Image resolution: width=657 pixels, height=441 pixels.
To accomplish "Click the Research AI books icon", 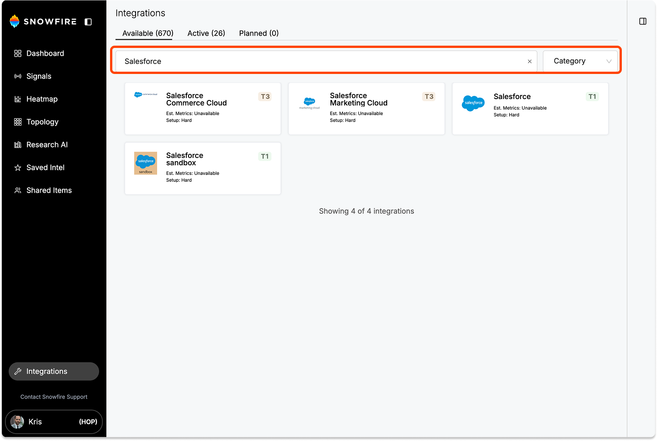I will pos(18,145).
